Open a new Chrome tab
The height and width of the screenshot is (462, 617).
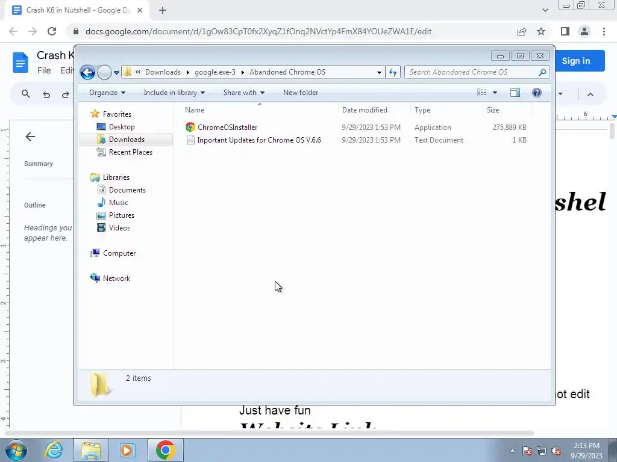163,10
